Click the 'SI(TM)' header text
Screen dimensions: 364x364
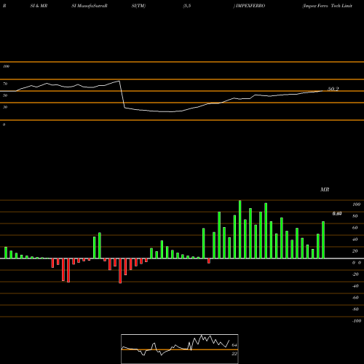point(138,6)
